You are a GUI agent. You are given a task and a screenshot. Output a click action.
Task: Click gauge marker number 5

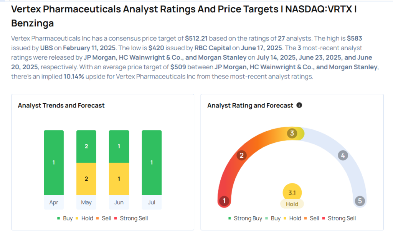coord(360,201)
